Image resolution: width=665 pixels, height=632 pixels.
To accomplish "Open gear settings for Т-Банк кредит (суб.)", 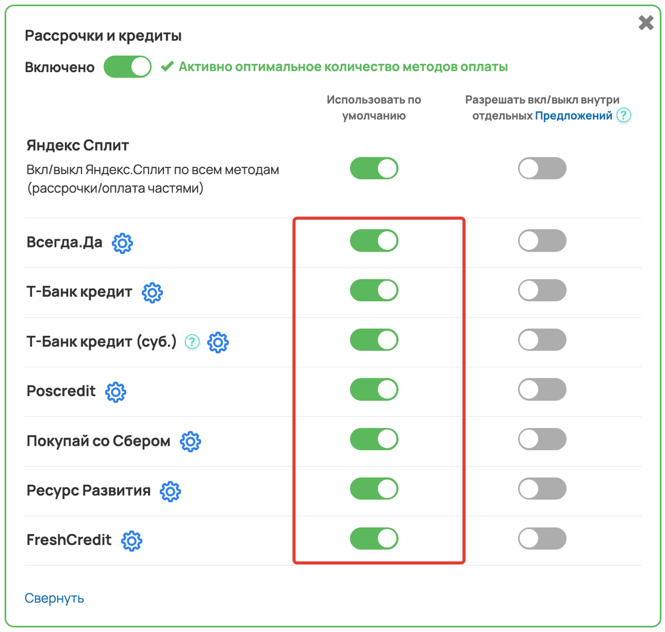I will (x=218, y=342).
